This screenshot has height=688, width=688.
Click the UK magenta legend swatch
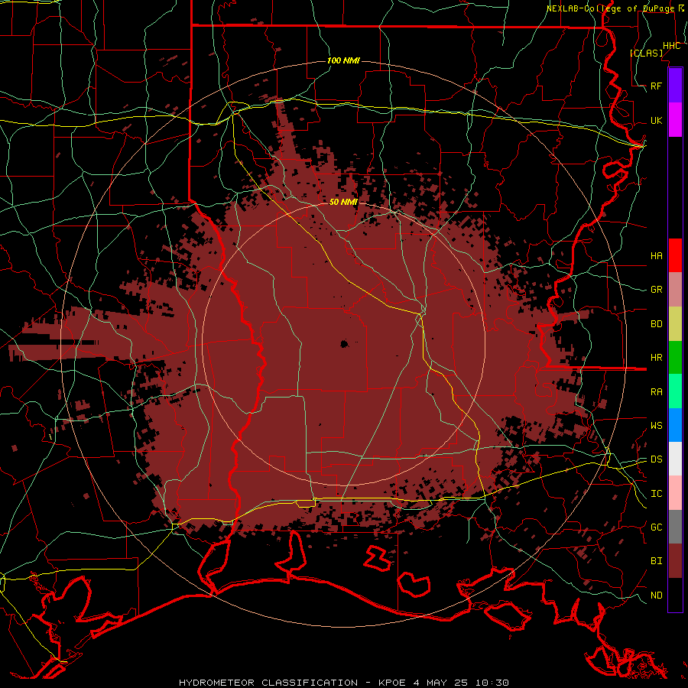[675, 120]
